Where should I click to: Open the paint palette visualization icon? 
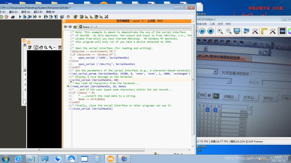pos(76,17)
